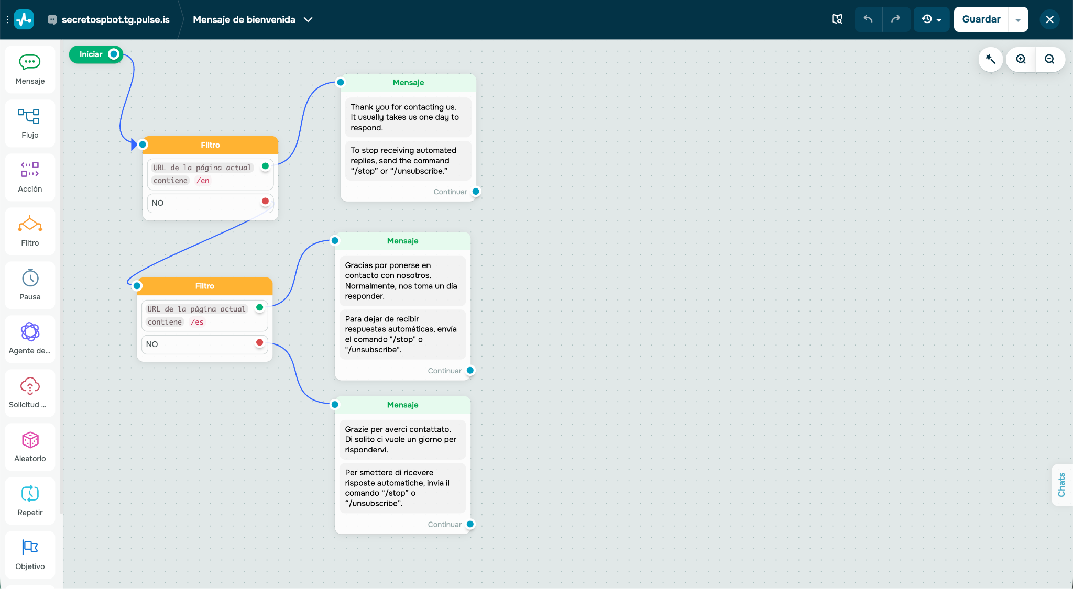Click the magic wand auto-arrange tool
1073x589 pixels.
(991, 59)
